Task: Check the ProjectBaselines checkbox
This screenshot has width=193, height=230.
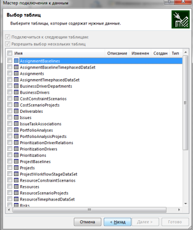Action: 10,161
